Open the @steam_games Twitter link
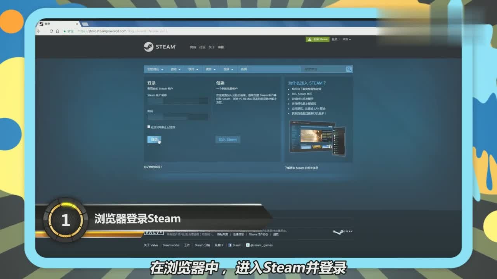The image size is (497, 279). coord(261,245)
